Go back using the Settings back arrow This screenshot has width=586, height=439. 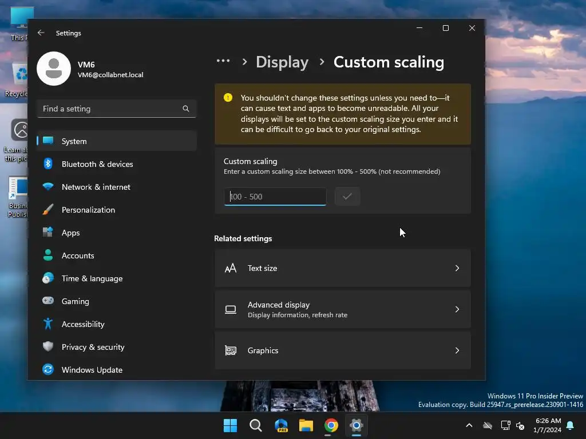41,33
